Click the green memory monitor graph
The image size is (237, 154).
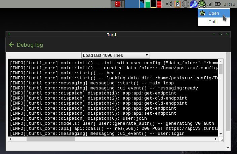[x=148, y=4]
